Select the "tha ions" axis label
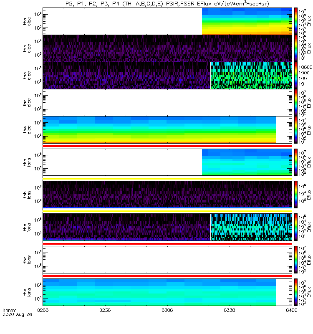Image resolution: width=313 pixels, height=334 pixels. [27, 162]
